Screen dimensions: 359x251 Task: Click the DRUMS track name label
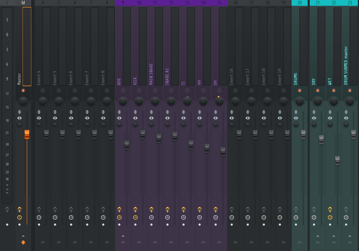tap(296, 79)
